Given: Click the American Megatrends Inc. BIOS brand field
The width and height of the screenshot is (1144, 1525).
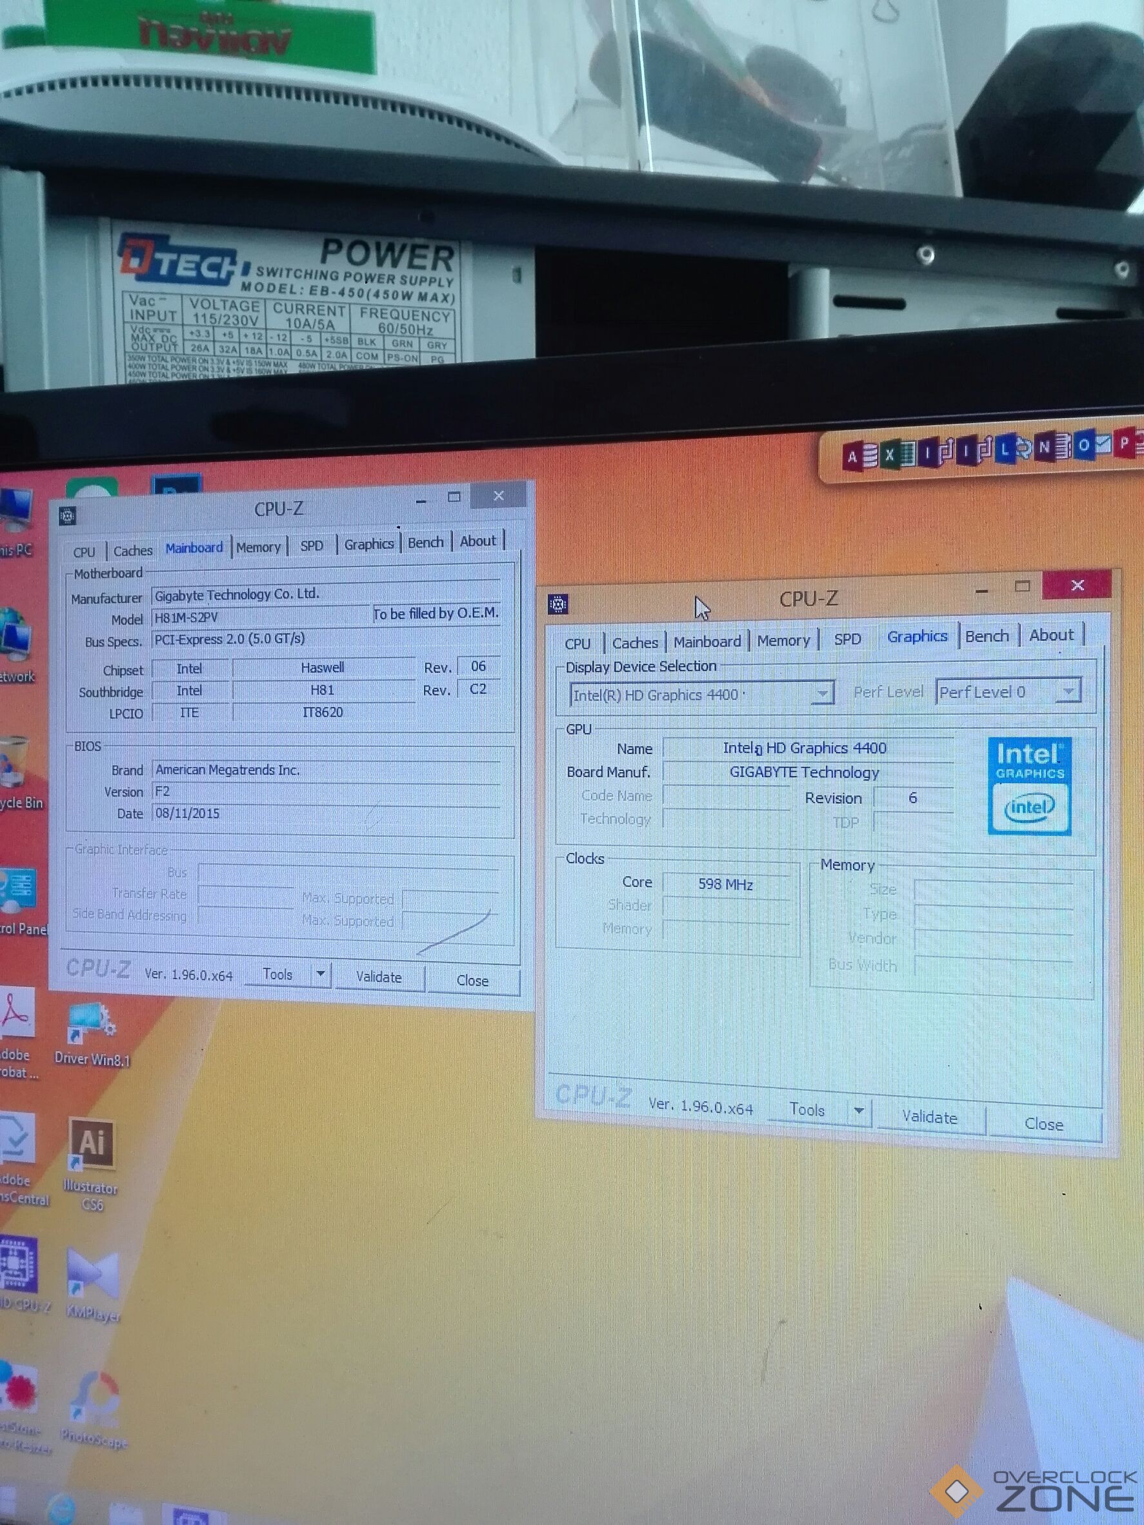Looking at the screenshot, I should (325, 770).
